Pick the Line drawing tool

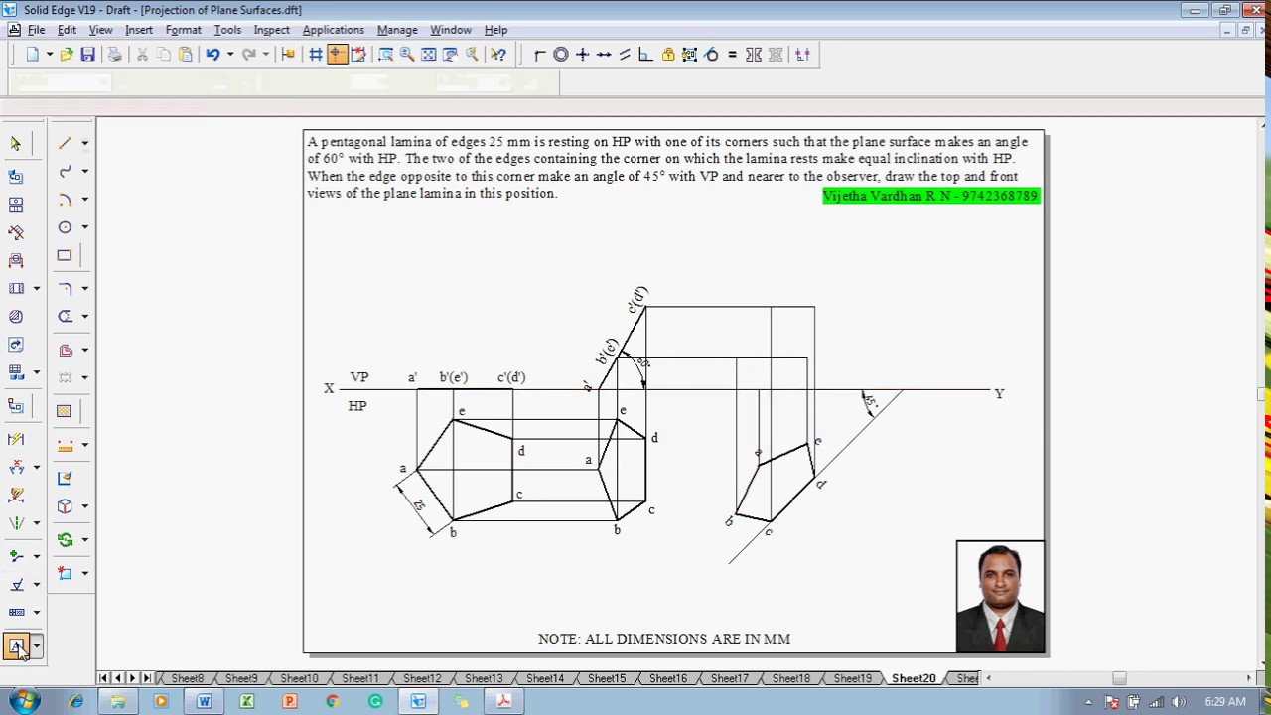pyautogui.click(x=65, y=144)
